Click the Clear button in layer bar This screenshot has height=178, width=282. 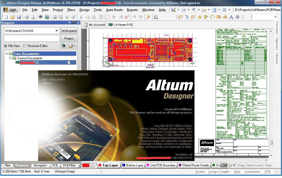point(268,165)
